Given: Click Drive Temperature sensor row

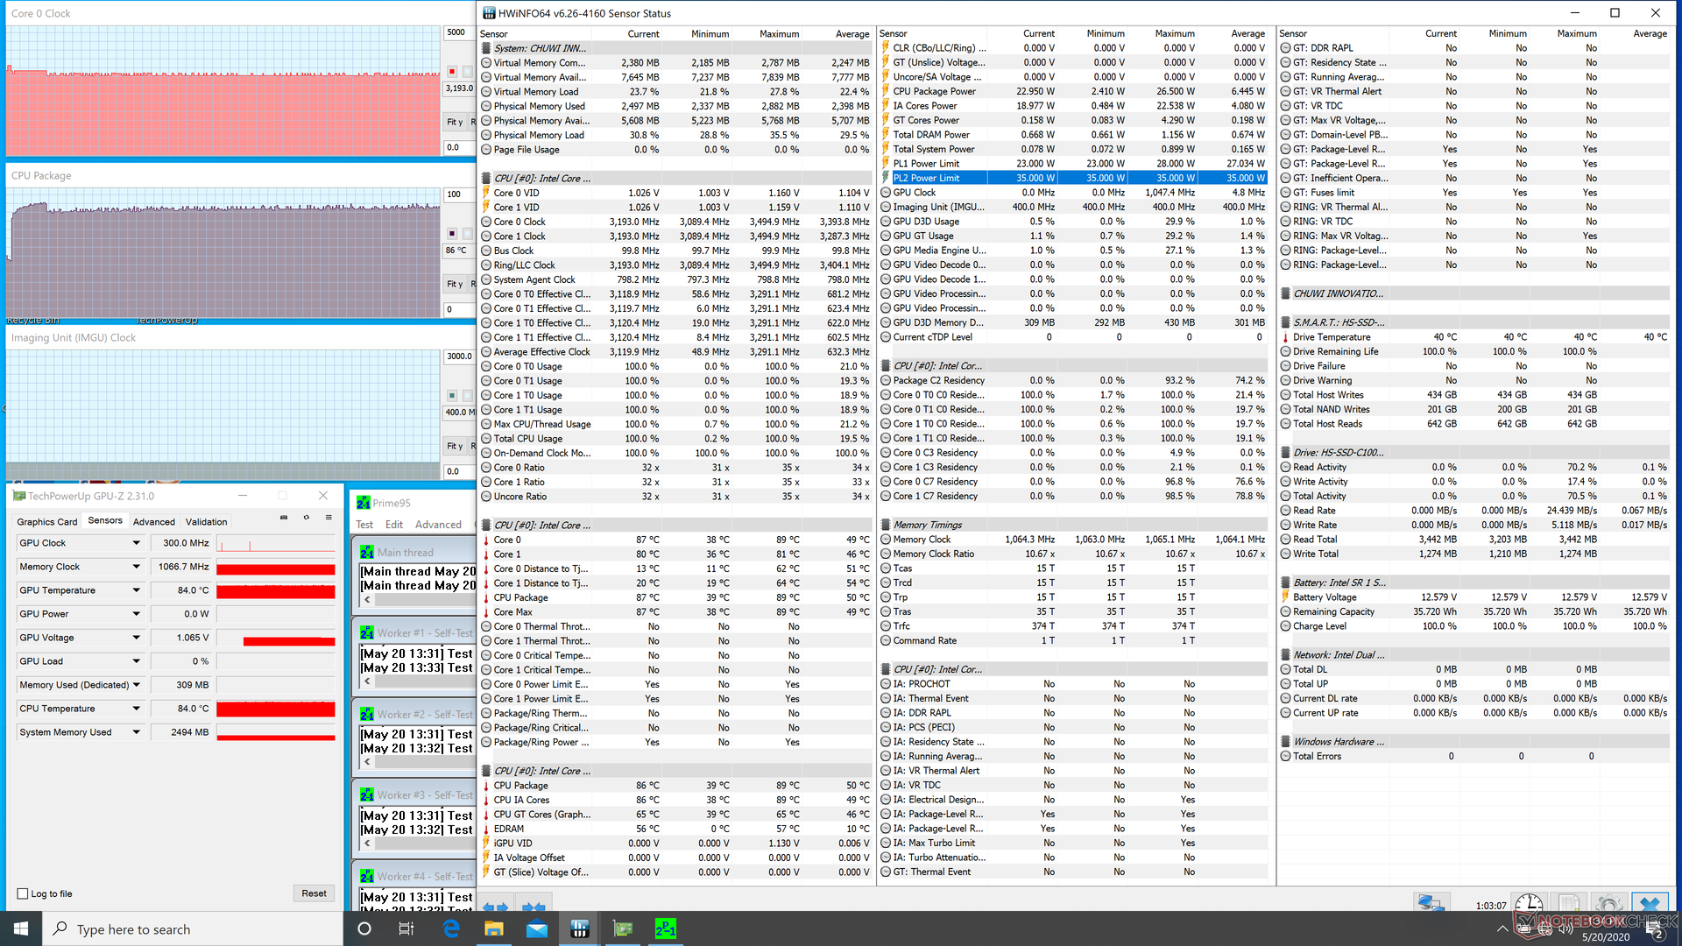Looking at the screenshot, I should (1474, 337).
